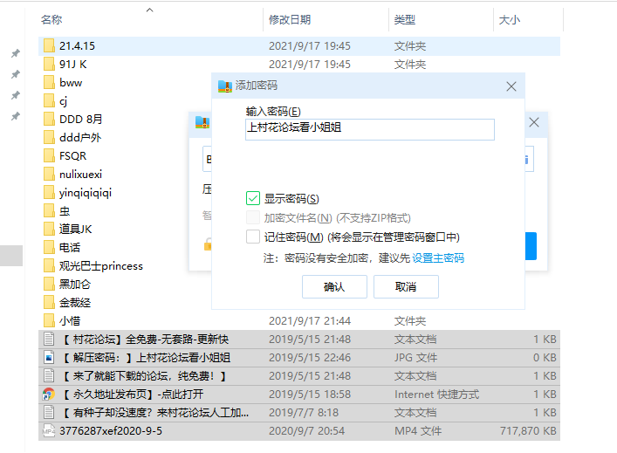Sort by 修改日期 column header

tap(290, 19)
